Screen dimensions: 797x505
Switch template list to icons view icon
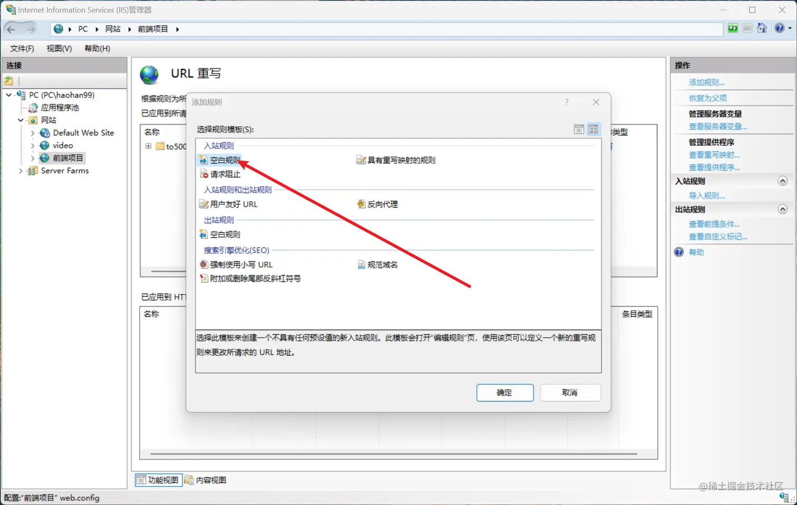click(594, 129)
